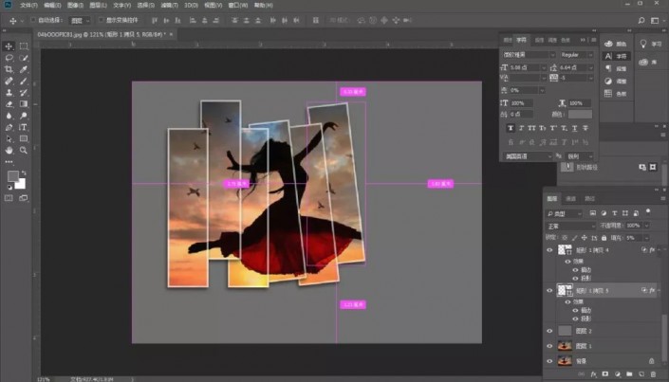Enable the 显示变换控件 checkbox
Screen dimensions: 669x382
[x=102, y=19]
